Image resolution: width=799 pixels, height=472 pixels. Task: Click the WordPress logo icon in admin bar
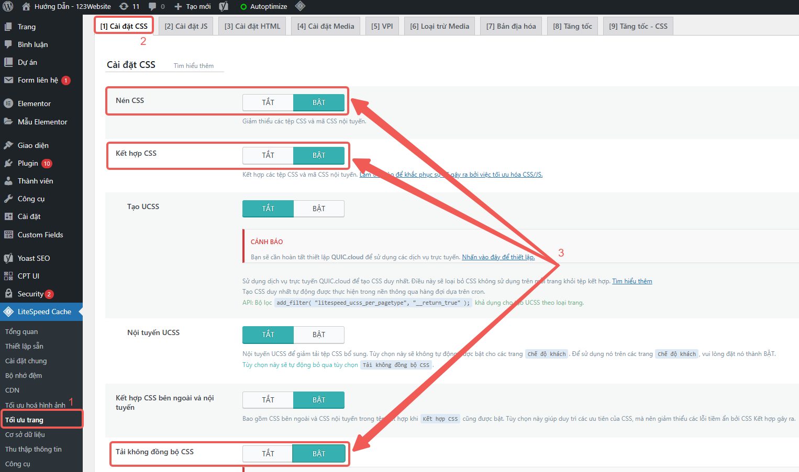8,7
